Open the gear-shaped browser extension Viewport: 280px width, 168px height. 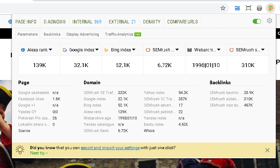(259, 8)
